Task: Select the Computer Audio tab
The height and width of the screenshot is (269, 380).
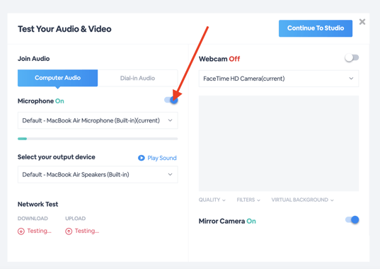Action: [x=58, y=78]
